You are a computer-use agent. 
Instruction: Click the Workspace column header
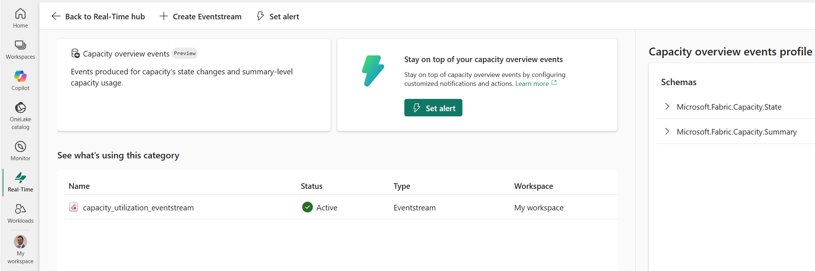[x=533, y=186]
